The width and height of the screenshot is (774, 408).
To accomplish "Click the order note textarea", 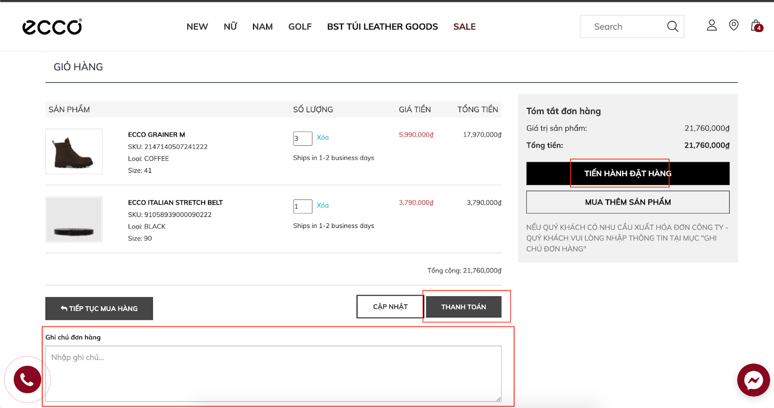I will tap(273, 374).
